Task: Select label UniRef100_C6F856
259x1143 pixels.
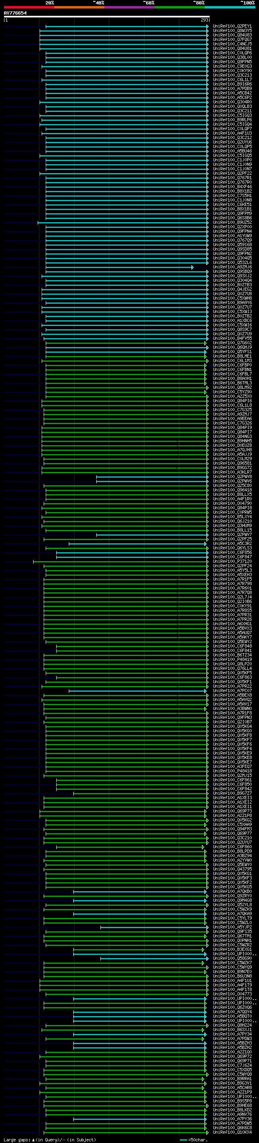Action: [x=232, y=553]
